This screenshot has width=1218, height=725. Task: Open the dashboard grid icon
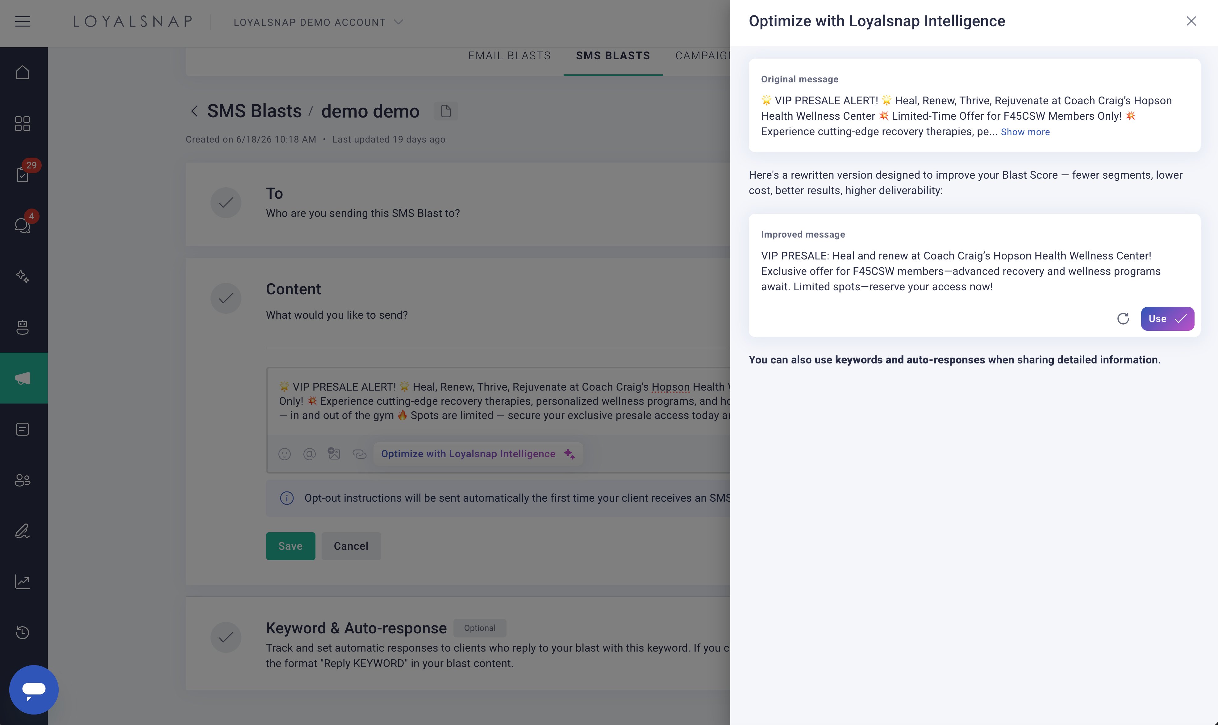tap(23, 124)
